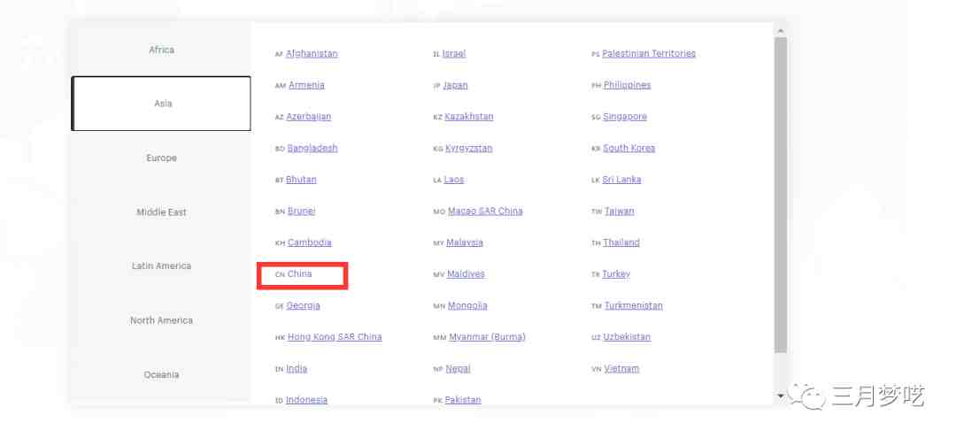Open the Maldives link

pyautogui.click(x=466, y=274)
